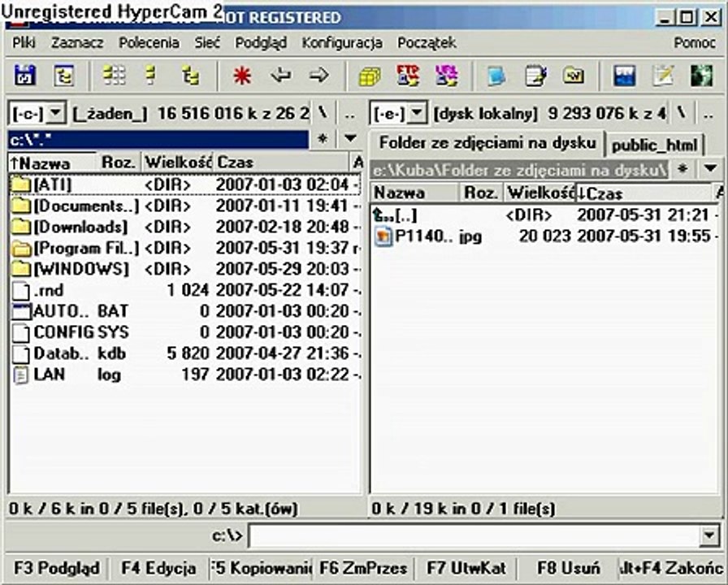Select the [Documents..] folder row
Image resolution: width=728 pixels, height=585 pixels.
[184, 206]
